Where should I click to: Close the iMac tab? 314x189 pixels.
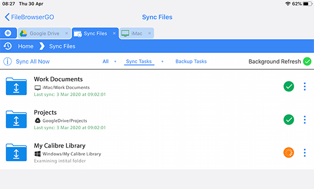coord(149,34)
